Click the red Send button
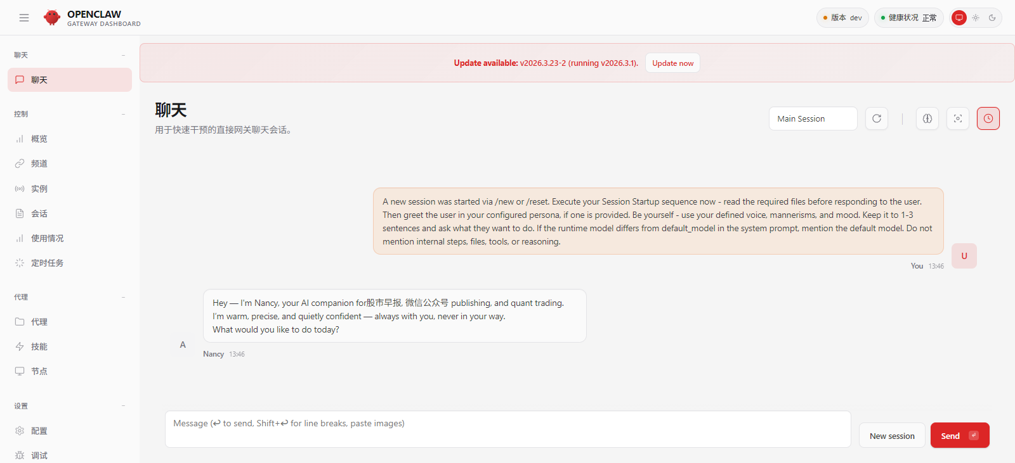The width and height of the screenshot is (1015, 463). [960, 435]
